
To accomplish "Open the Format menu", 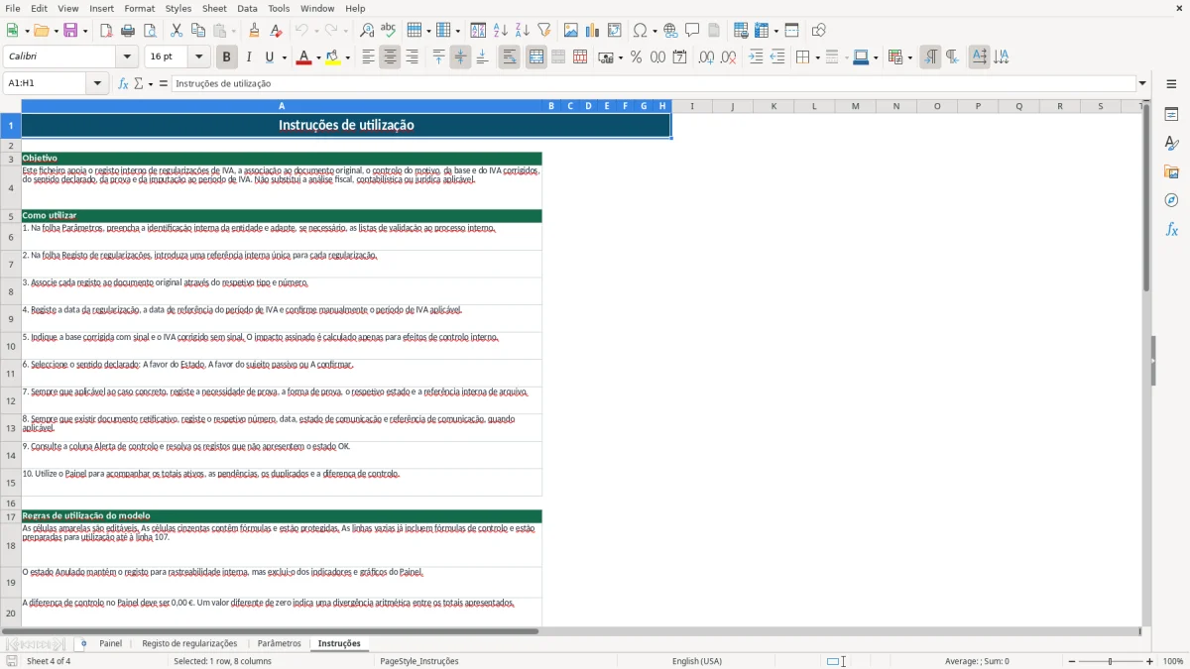I will [x=139, y=8].
